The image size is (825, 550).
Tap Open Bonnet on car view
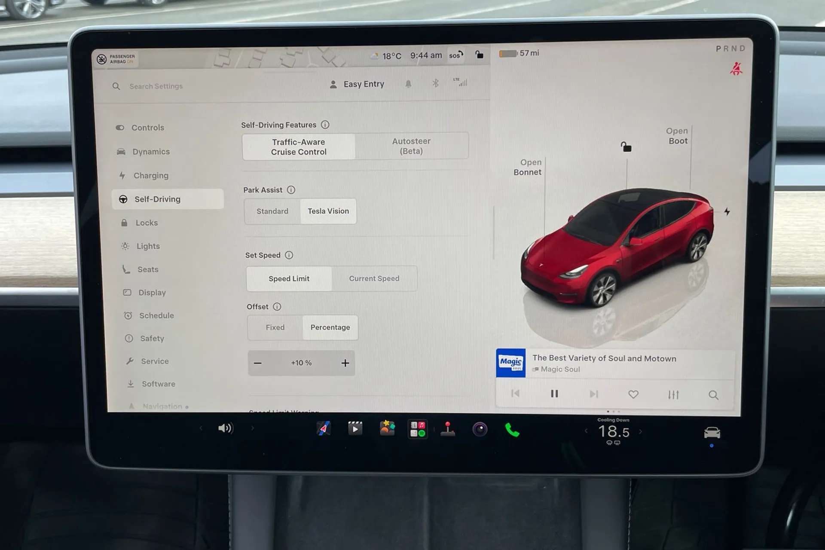click(528, 167)
